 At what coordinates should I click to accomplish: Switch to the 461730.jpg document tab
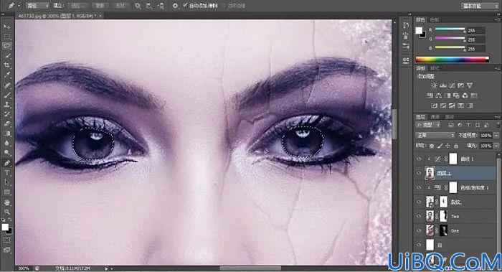click(x=57, y=16)
